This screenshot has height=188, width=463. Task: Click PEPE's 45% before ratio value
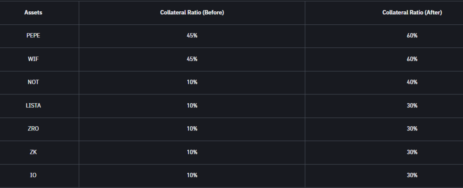192,36
